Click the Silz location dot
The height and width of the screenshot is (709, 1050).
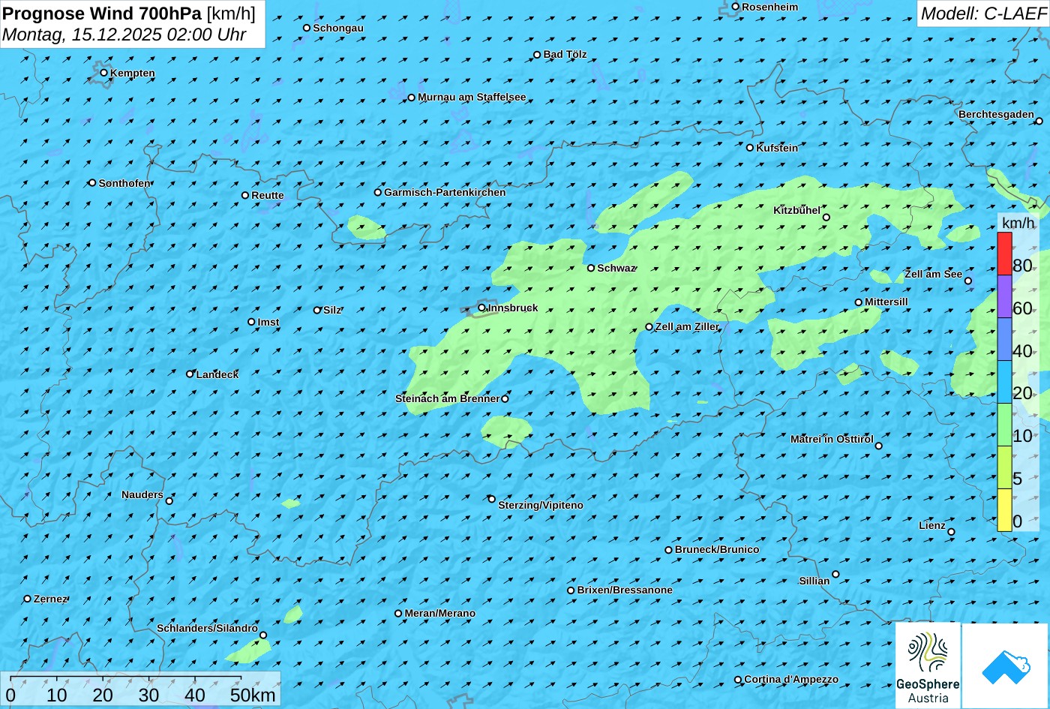(x=317, y=310)
